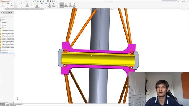189x106 pixels.
Task: Open the Insert menu
Action: tap(19, 1)
